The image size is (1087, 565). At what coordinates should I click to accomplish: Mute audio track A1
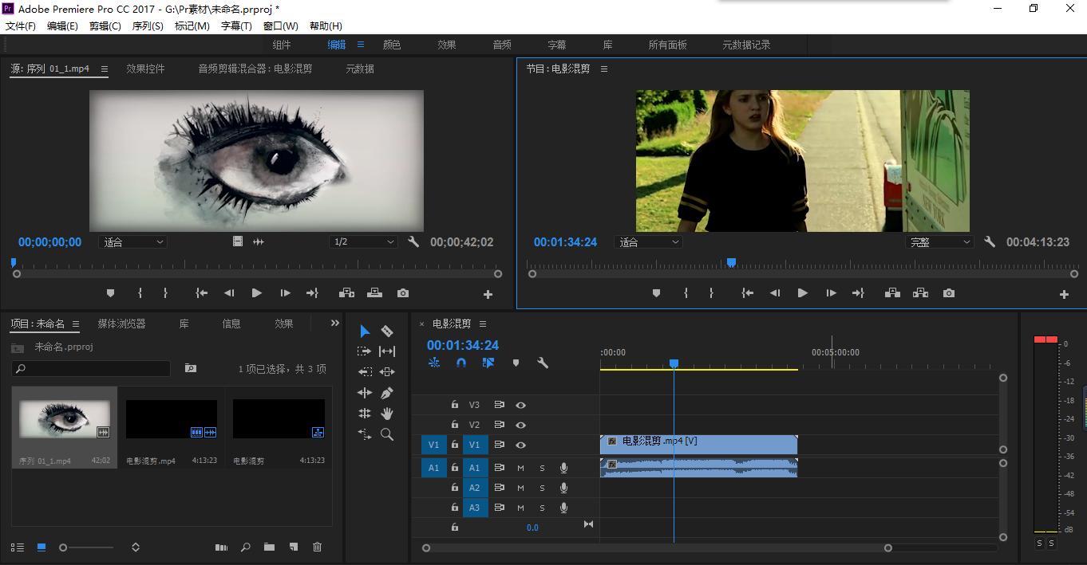point(520,468)
